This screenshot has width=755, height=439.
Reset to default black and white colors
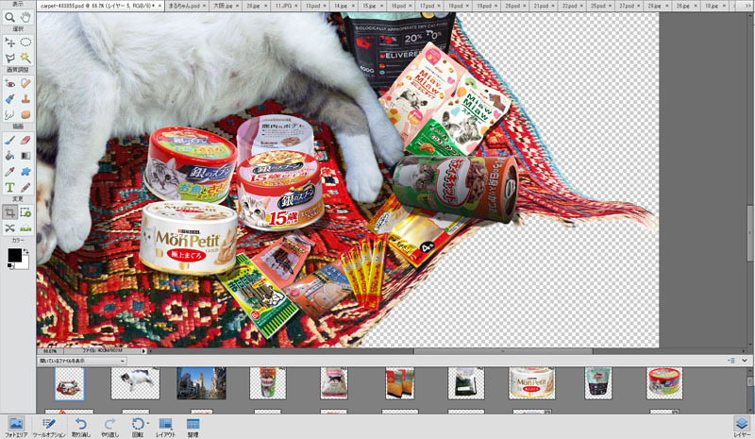pyautogui.click(x=10, y=266)
